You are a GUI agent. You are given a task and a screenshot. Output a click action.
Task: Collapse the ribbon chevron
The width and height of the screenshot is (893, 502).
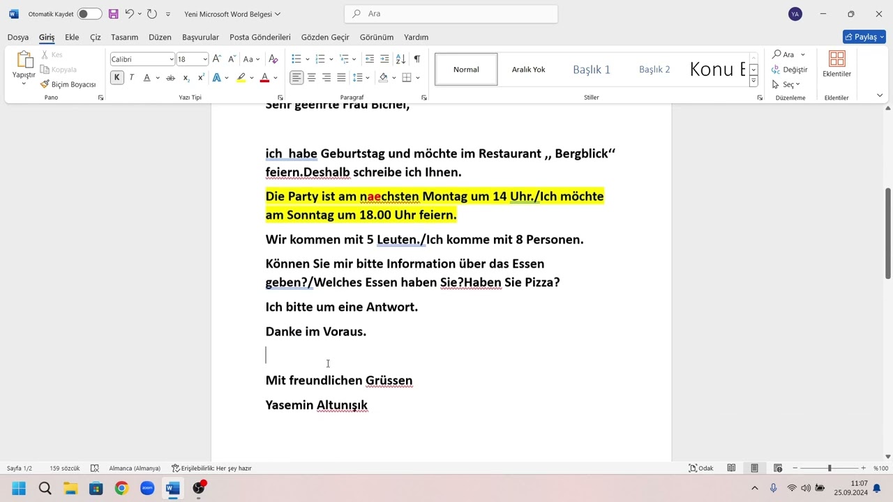[x=879, y=96]
